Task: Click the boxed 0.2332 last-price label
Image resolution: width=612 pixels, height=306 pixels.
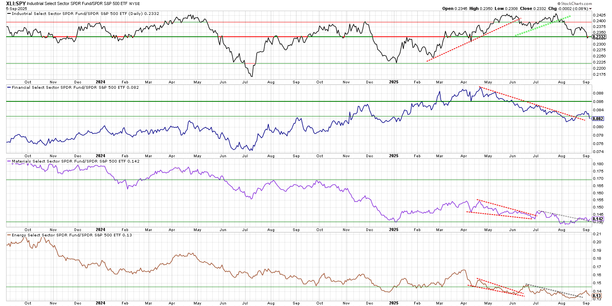Action: coord(599,37)
